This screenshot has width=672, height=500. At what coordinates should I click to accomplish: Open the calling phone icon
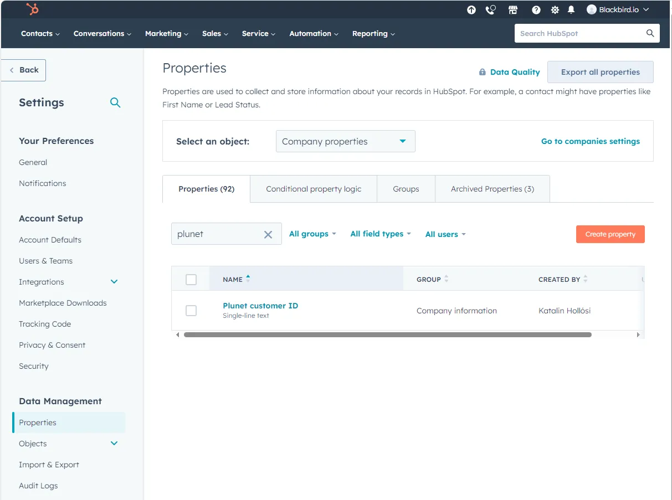[490, 10]
